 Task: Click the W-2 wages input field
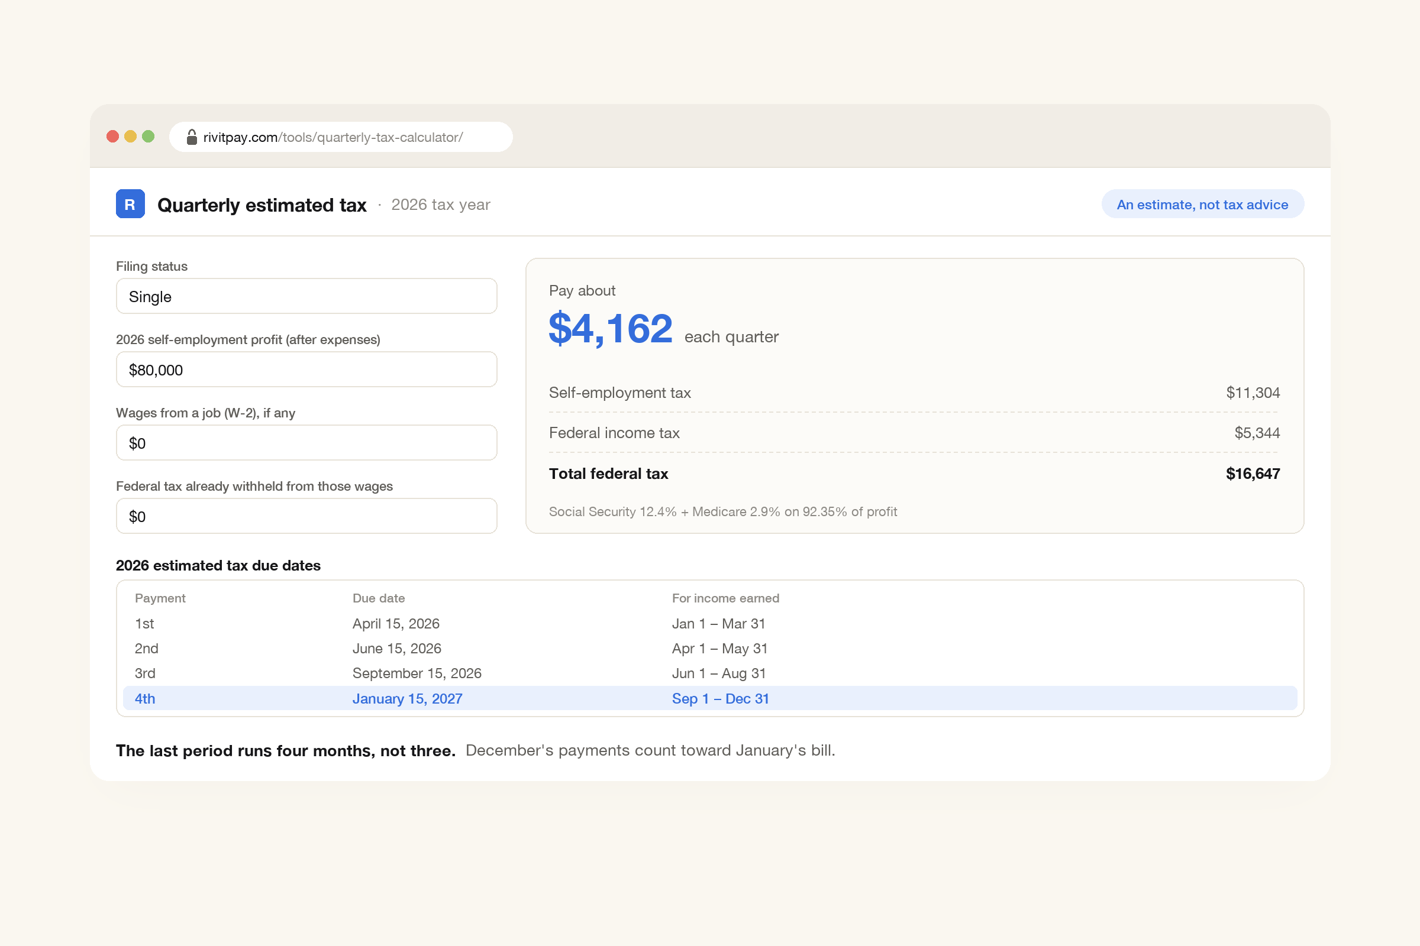click(306, 443)
